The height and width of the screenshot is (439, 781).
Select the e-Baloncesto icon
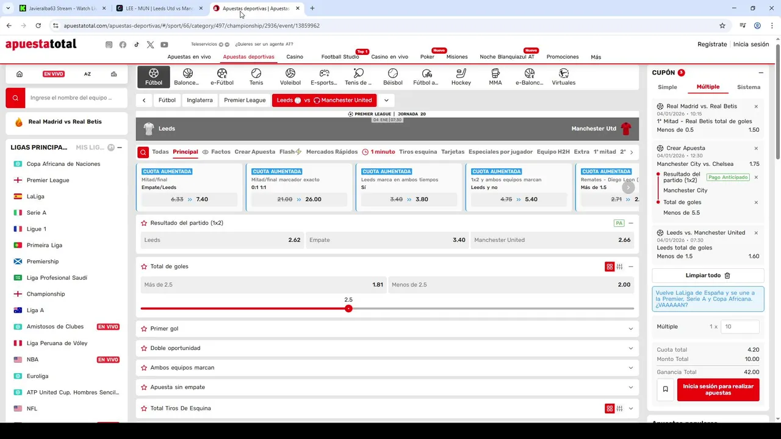pyautogui.click(x=529, y=77)
